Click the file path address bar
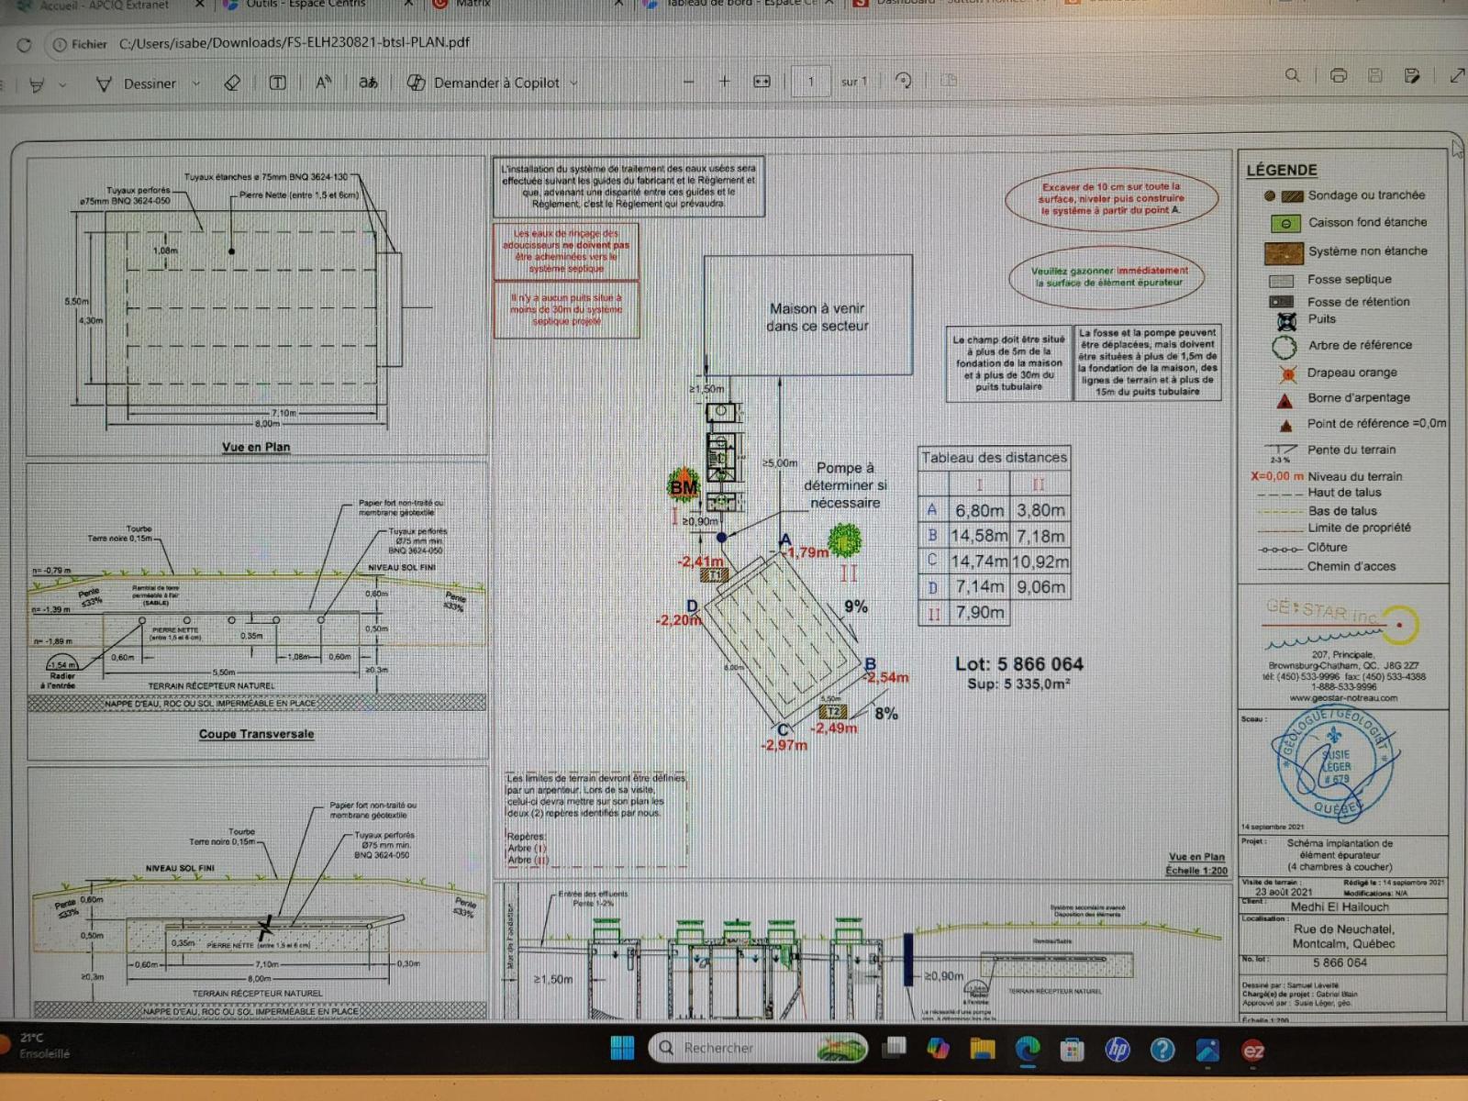Viewport: 1468px width, 1101px height. coord(295,42)
